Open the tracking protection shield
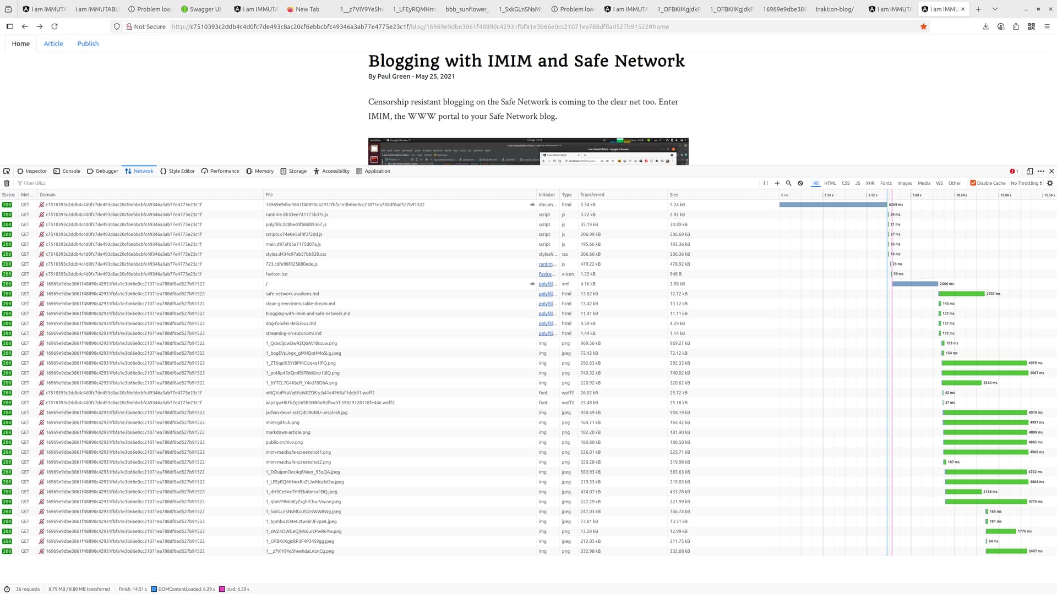Viewport: 1057px width, 594px height. click(x=117, y=26)
